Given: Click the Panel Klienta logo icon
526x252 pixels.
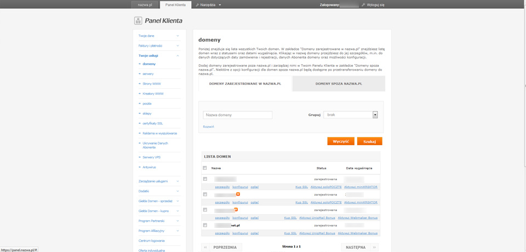Looking at the screenshot, I should (138, 21).
